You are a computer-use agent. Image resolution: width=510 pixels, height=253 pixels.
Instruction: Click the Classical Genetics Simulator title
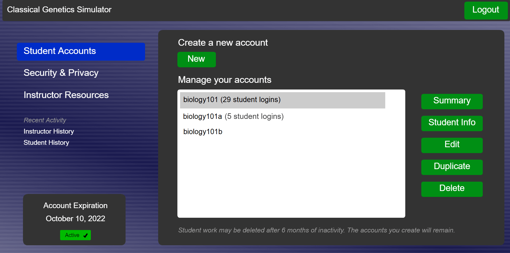(59, 10)
